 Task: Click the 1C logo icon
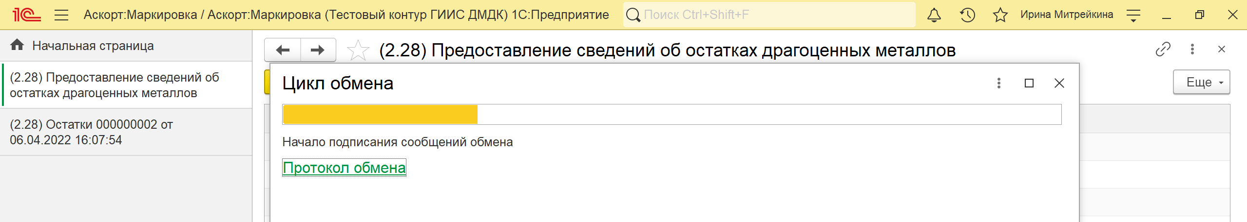tap(26, 15)
